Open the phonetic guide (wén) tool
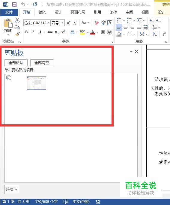 tap(103, 23)
